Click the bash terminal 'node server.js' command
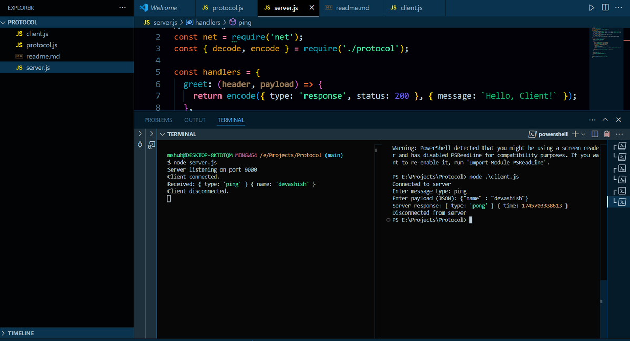The height and width of the screenshot is (341, 630). pyautogui.click(x=195, y=163)
